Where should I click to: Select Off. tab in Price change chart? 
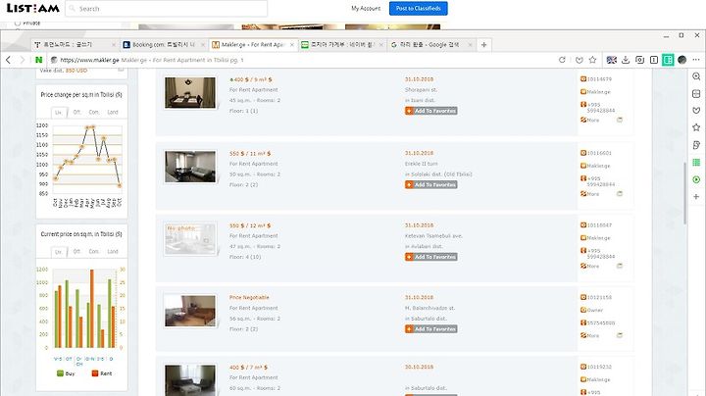(x=77, y=112)
